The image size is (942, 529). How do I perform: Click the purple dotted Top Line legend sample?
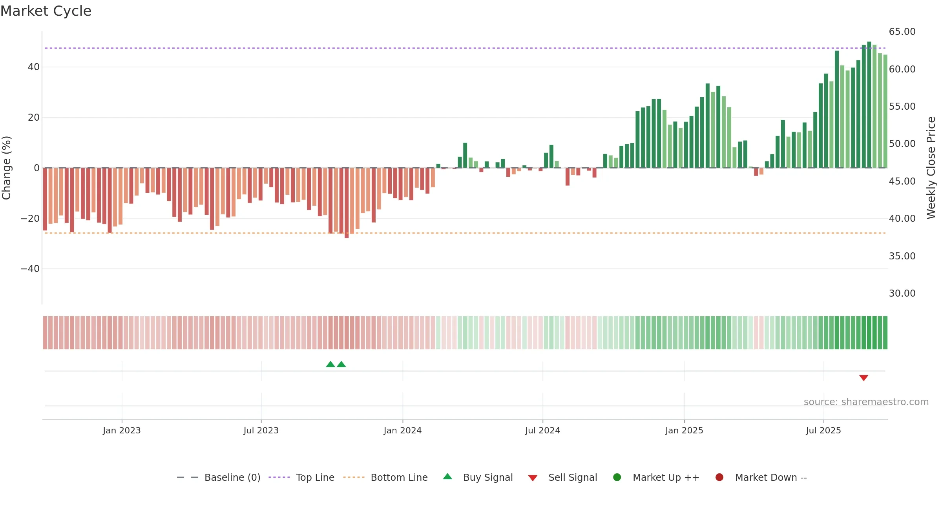[279, 477]
